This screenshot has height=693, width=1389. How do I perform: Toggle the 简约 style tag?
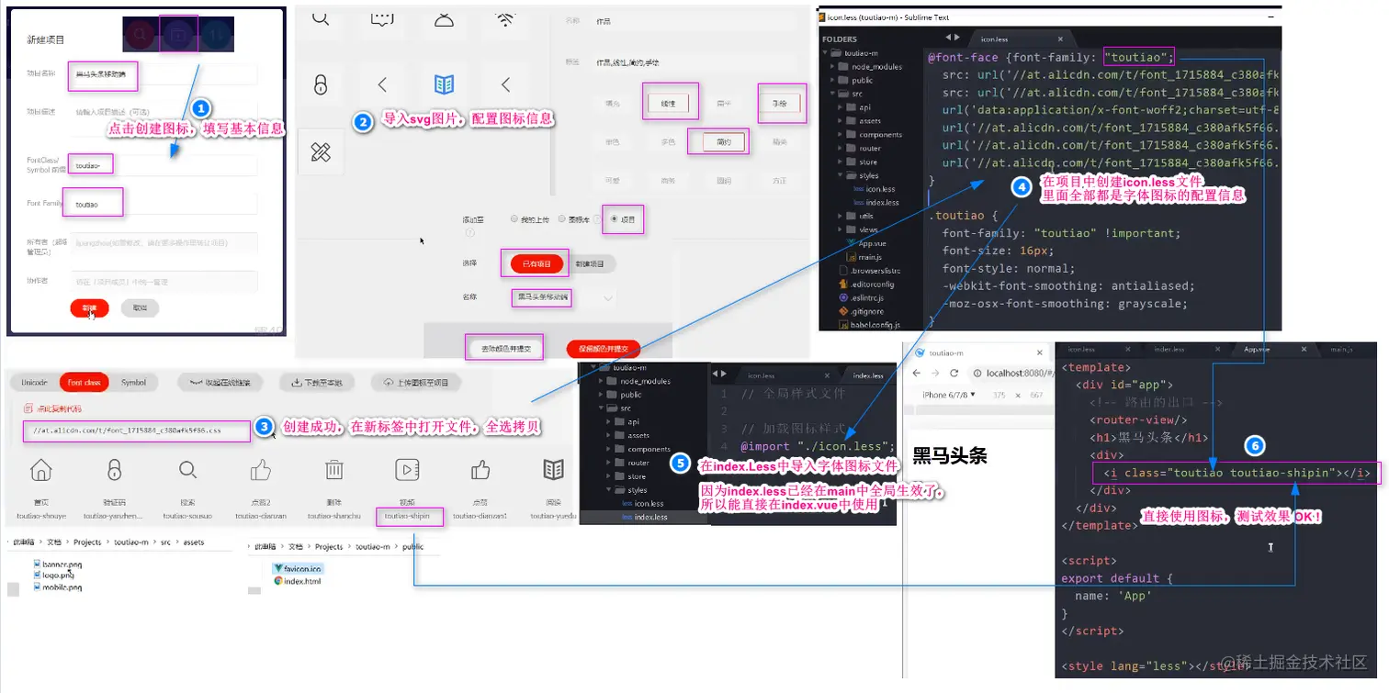click(724, 141)
